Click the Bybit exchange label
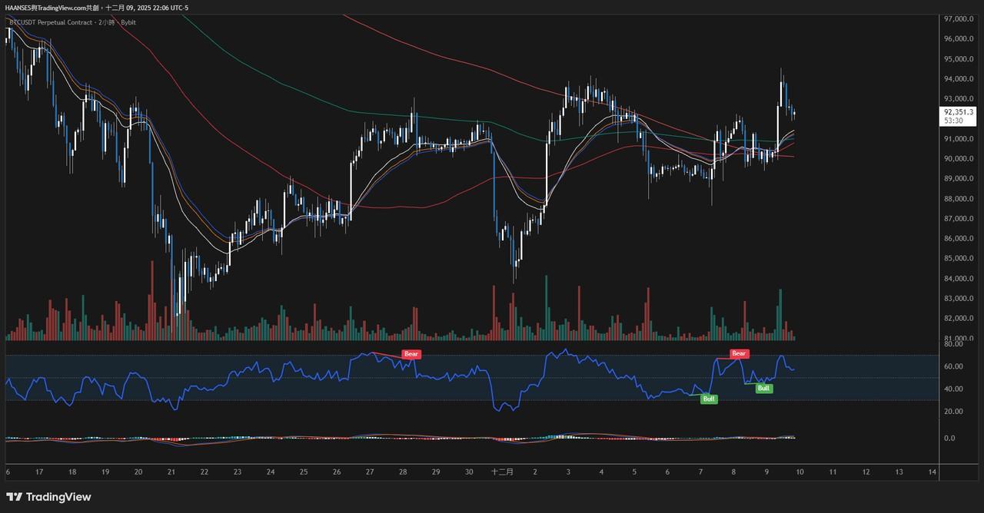 128,22
